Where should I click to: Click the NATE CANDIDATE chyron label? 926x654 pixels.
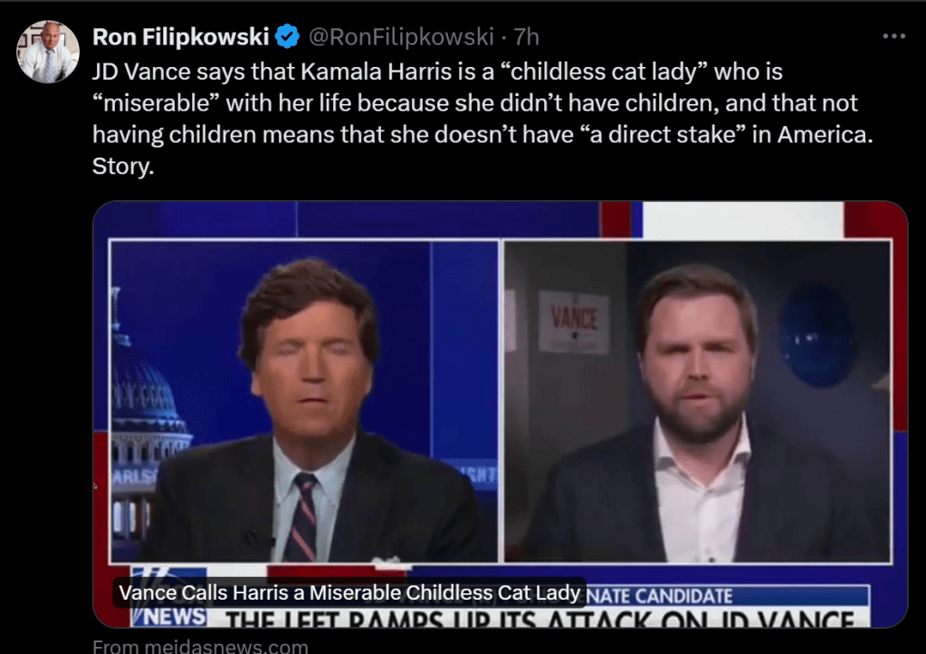click(x=659, y=595)
